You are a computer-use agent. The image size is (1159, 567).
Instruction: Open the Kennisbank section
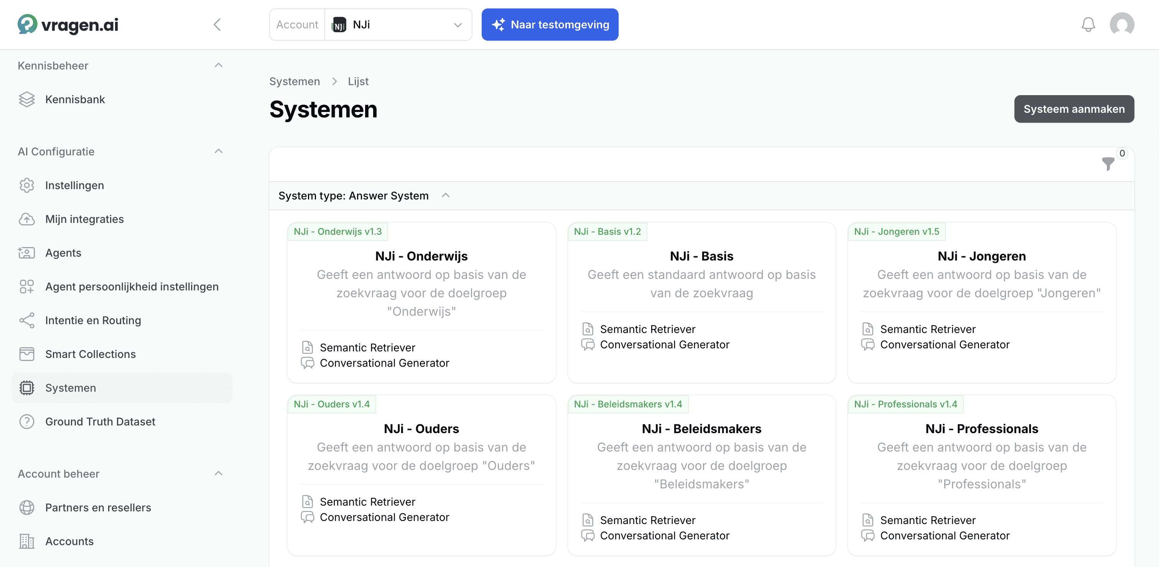75,99
